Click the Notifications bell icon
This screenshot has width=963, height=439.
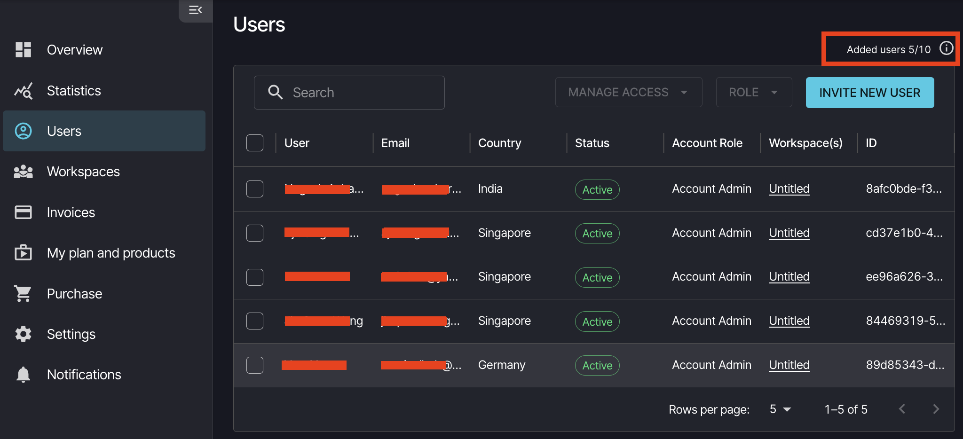[x=23, y=375]
